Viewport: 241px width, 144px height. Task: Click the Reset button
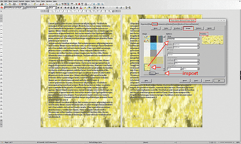pyautogui.click(x=185, y=81)
